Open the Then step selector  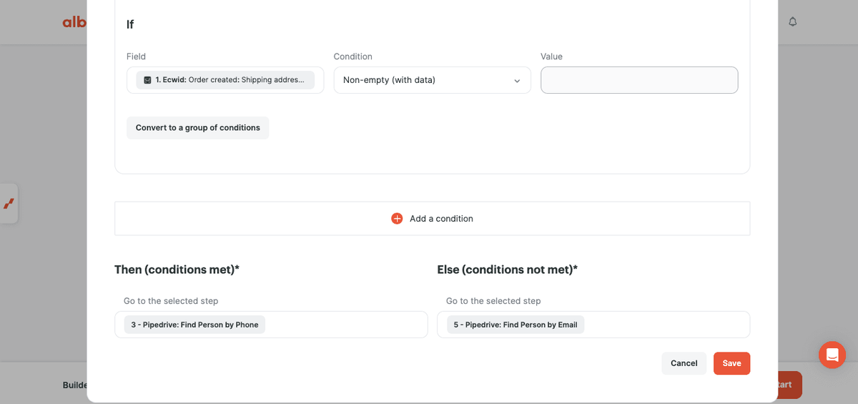pyautogui.click(x=271, y=325)
